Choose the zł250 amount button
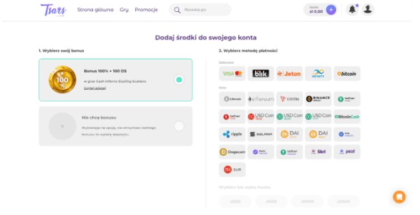Image resolution: width=420 pixels, height=215 pixels. click(x=235, y=201)
